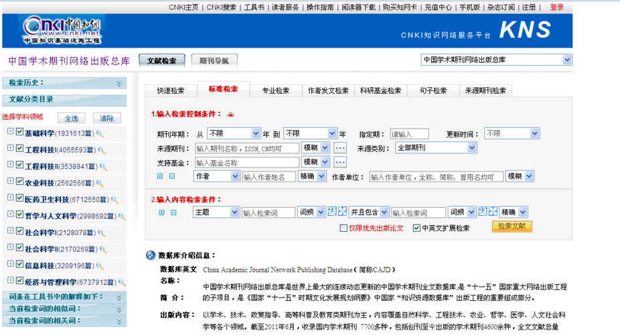
Task: Click the 指定期 input field
Action: click(x=409, y=134)
